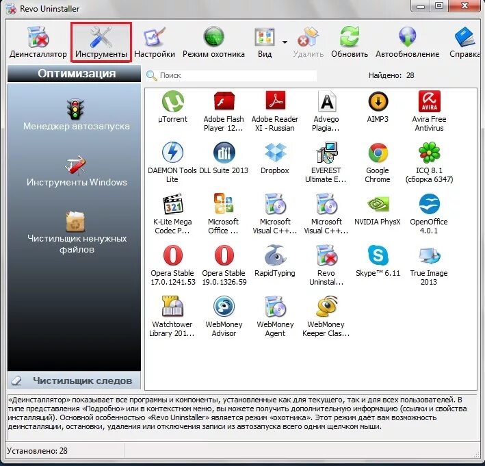Screen dimensions: 485x466
Task: Select the Google Chrome icon
Action: [378, 153]
